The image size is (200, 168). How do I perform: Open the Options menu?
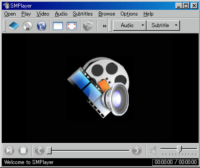129,14
